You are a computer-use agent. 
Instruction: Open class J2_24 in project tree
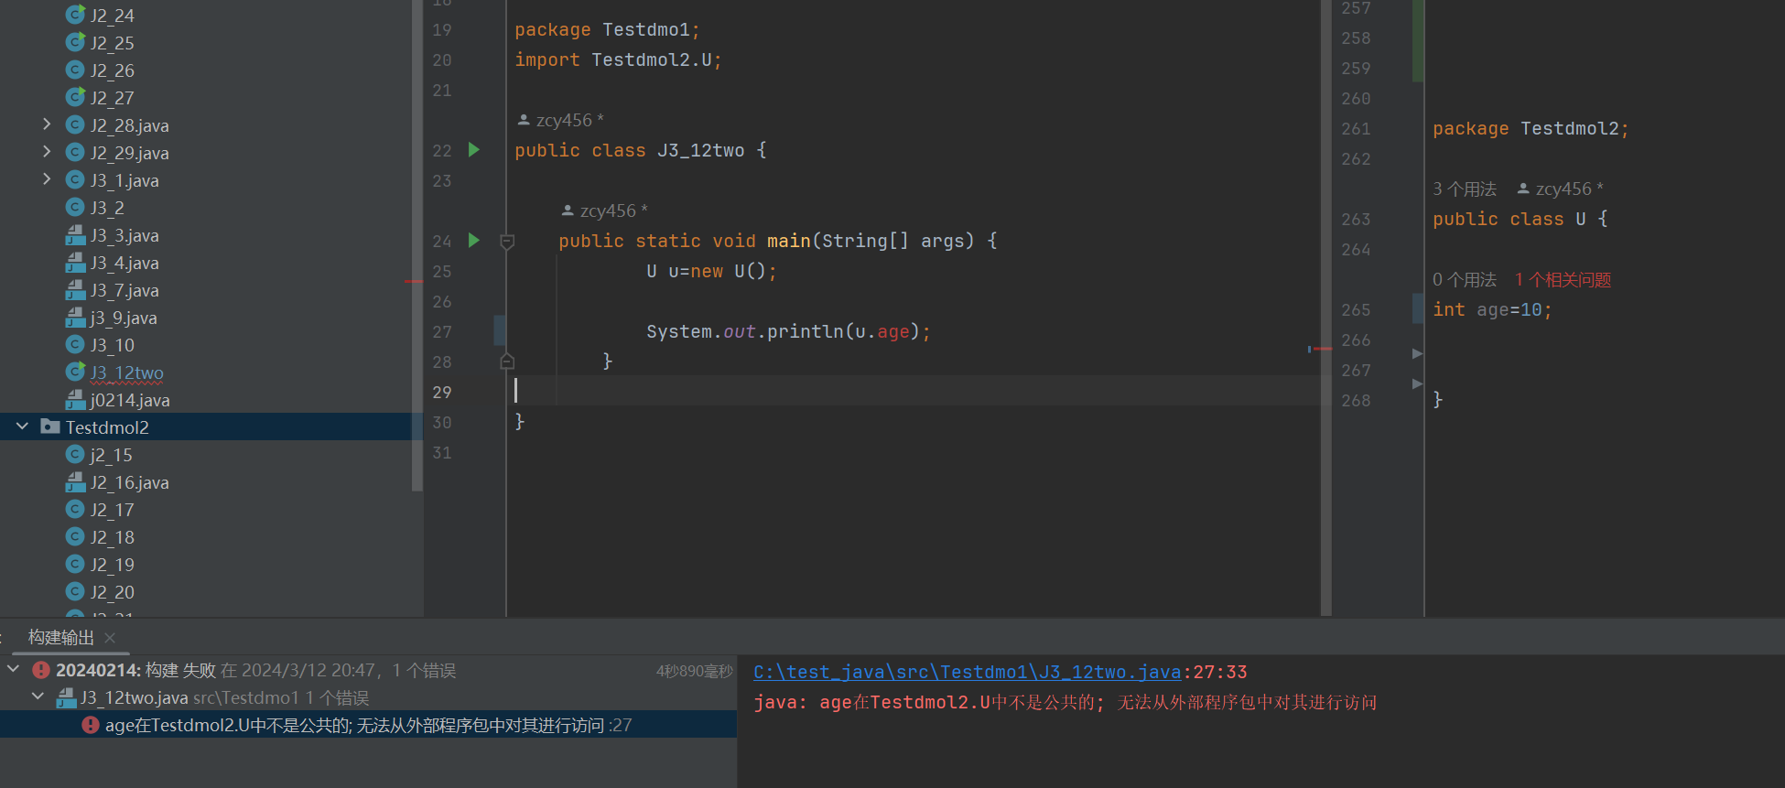tap(112, 16)
